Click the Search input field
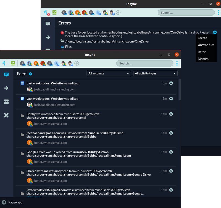 click(x=144, y=63)
